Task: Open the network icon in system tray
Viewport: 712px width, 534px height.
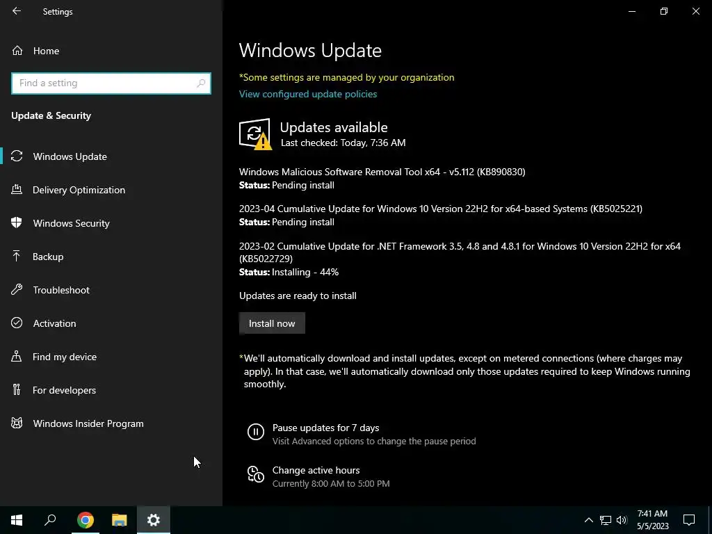Action: (x=606, y=520)
